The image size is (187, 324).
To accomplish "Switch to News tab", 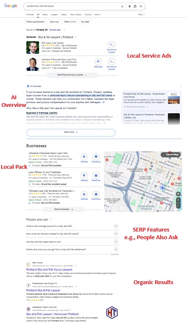I will pyautogui.click(x=45, y=14).
